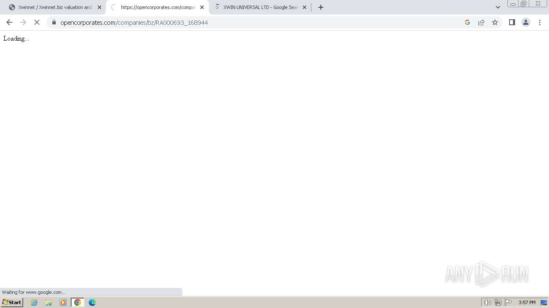The width and height of the screenshot is (549, 308).
Task: Go back to the previous page
Action: click(9, 22)
